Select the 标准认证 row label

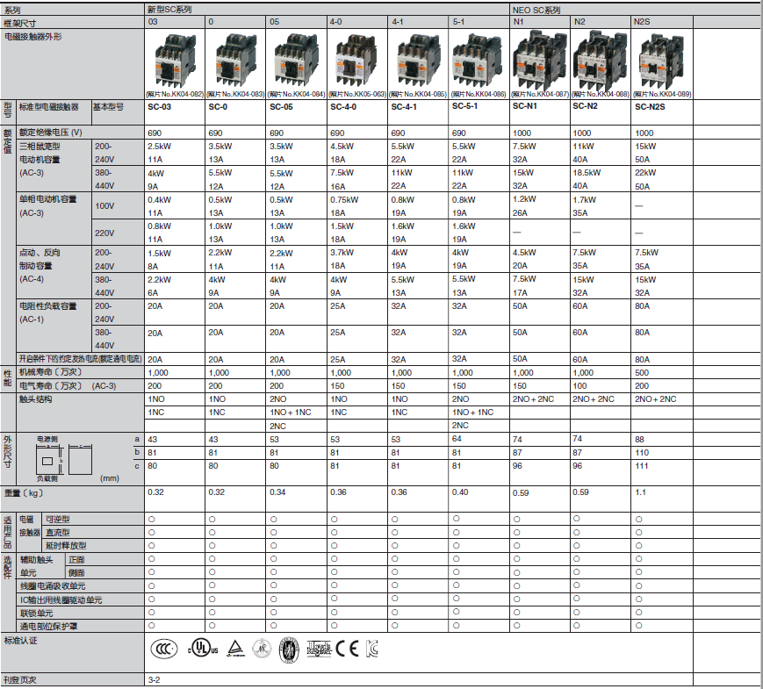pos(20,641)
